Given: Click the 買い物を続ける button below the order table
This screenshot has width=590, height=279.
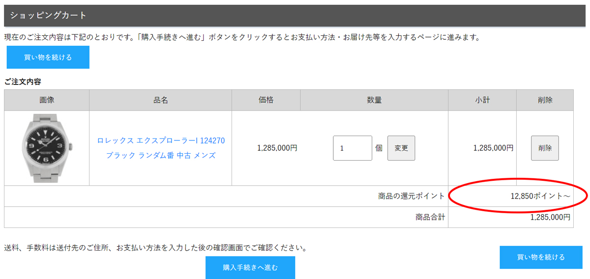Looking at the screenshot, I should pyautogui.click(x=540, y=257).
